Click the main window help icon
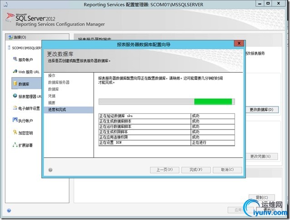The height and width of the screenshot is (220, 290). pyautogui.click(x=9, y=210)
